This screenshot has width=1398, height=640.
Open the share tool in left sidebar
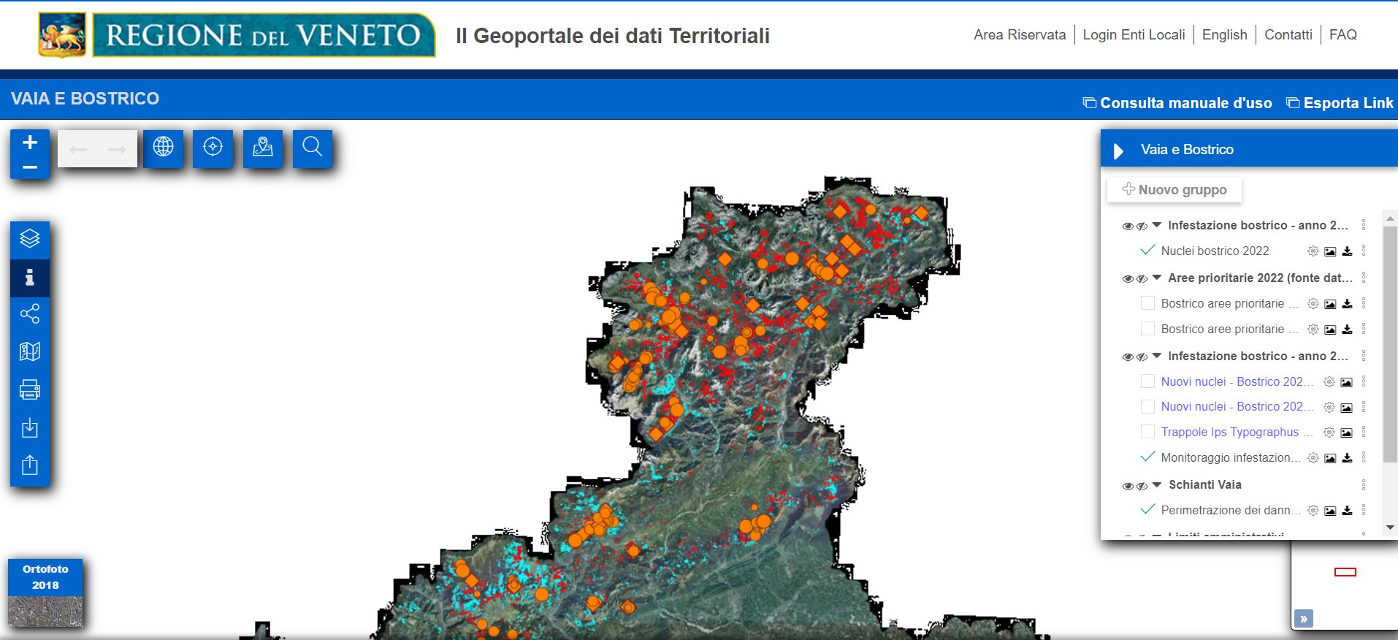[x=30, y=314]
